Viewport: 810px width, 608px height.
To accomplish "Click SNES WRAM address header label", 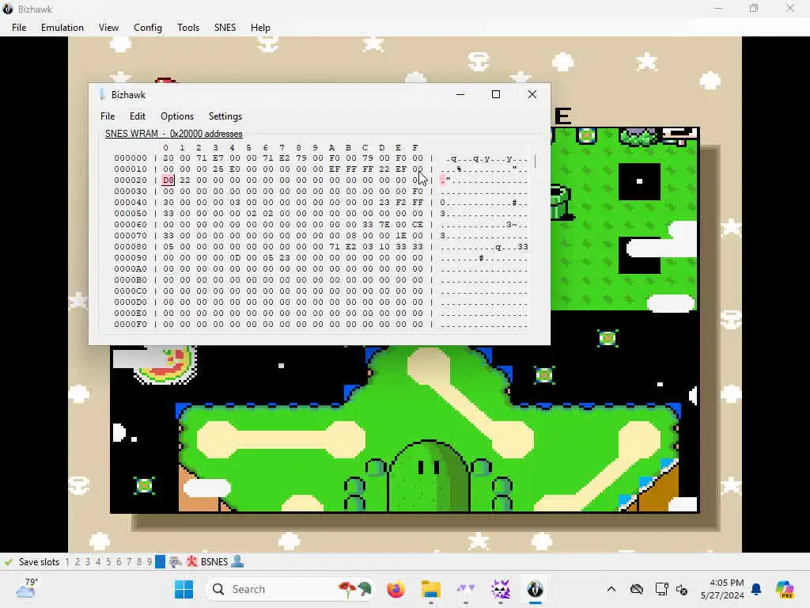I will pos(173,133).
